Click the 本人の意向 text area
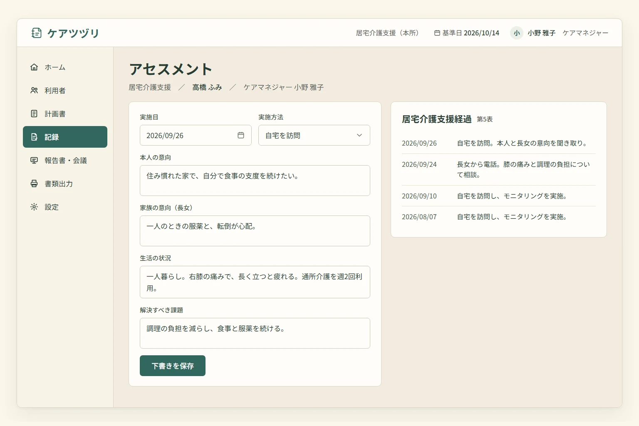 [255, 181]
